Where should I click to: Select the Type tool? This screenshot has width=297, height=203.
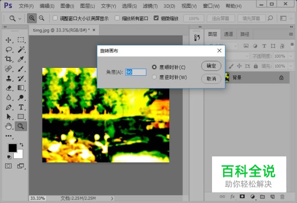click(21, 107)
